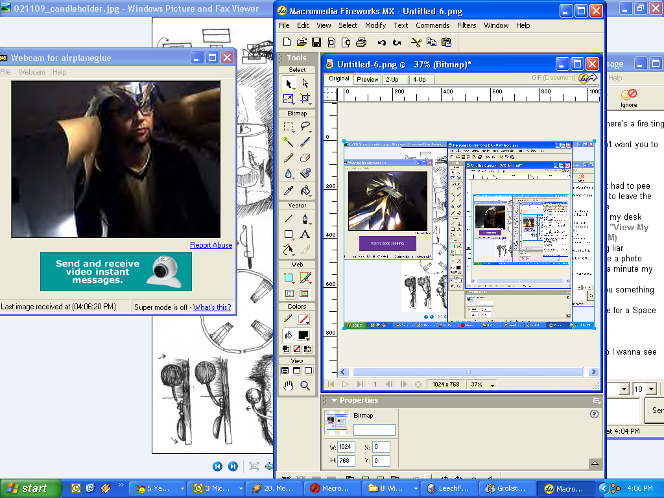This screenshot has height=498, width=664.
Task: Choose the Eyedropper tool
Action: coord(289,190)
